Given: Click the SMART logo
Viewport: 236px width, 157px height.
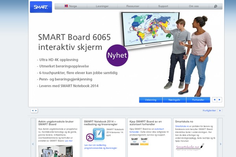Looking at the screenshot, I should click(41, 7).
